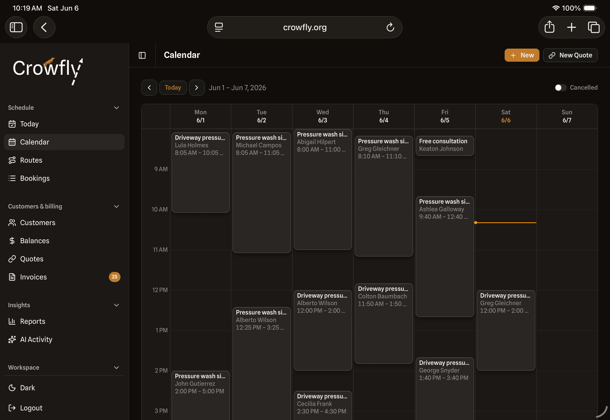This screenshot has width=610, height=420.
Task: Open George Snyder driveway booking
Action: click(445, 389)
